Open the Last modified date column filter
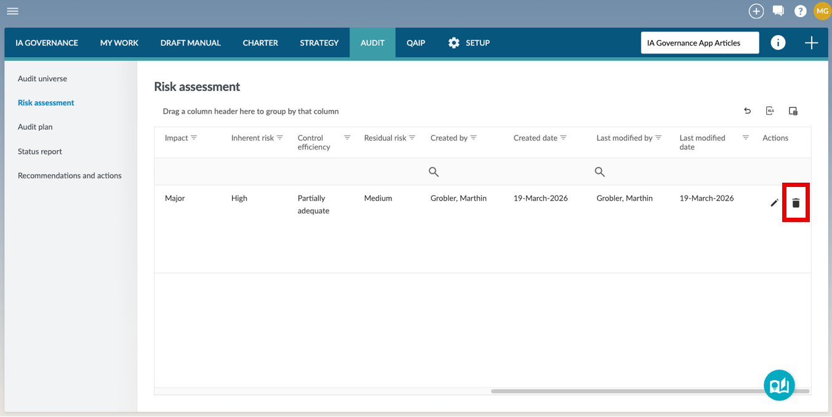Image resolution: width=832 pixels, height=417 pixels. tap(746, 138)
